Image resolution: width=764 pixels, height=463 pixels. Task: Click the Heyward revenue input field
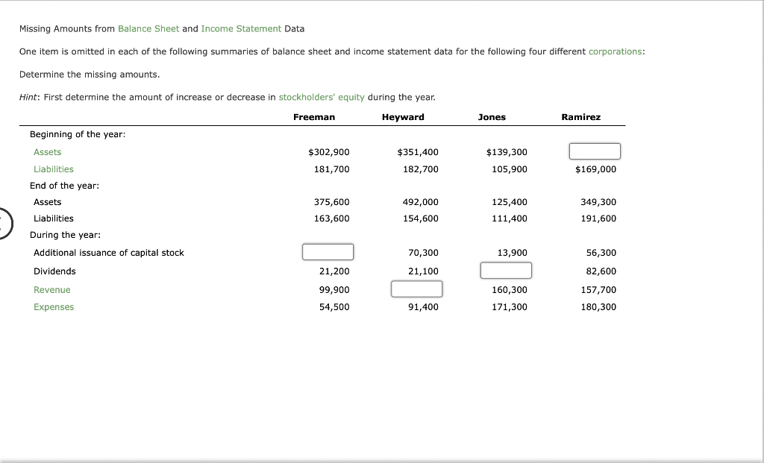(417, 289)
